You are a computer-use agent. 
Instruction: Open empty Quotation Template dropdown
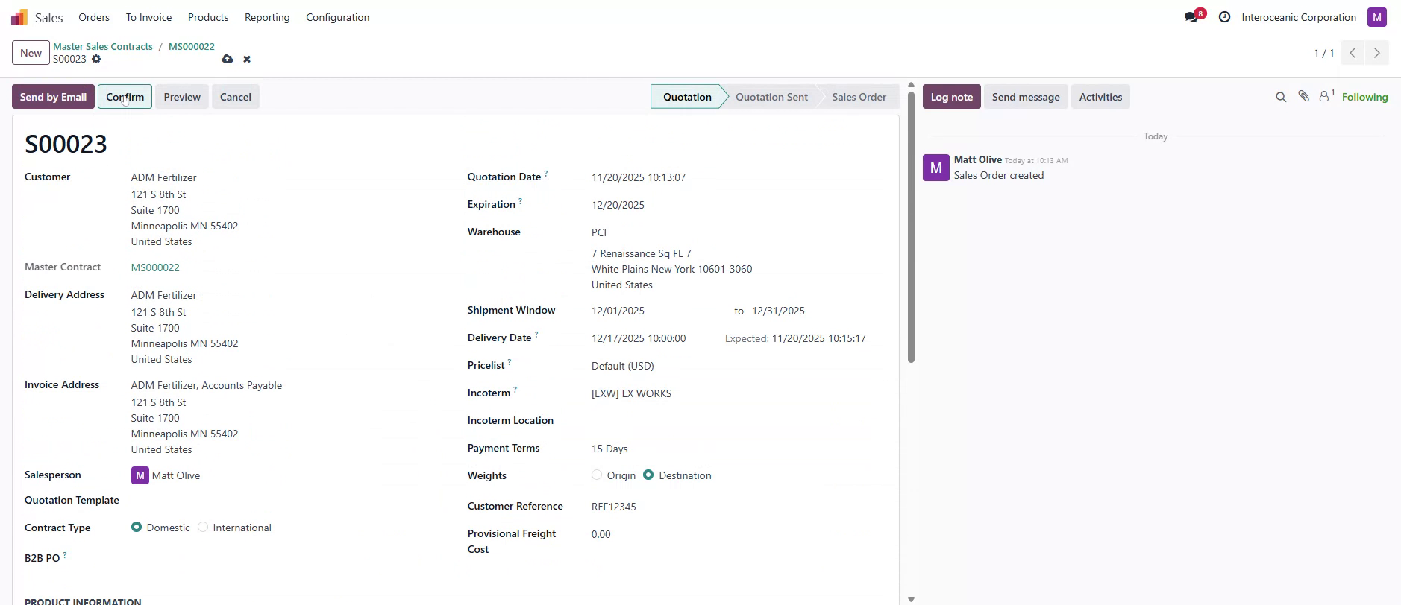coord(285,501)
